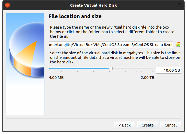The height and width of the screenshot is (134, 187).
Task: Close the Create Virtual Hard Disk dialog
Action: (7, 5)
